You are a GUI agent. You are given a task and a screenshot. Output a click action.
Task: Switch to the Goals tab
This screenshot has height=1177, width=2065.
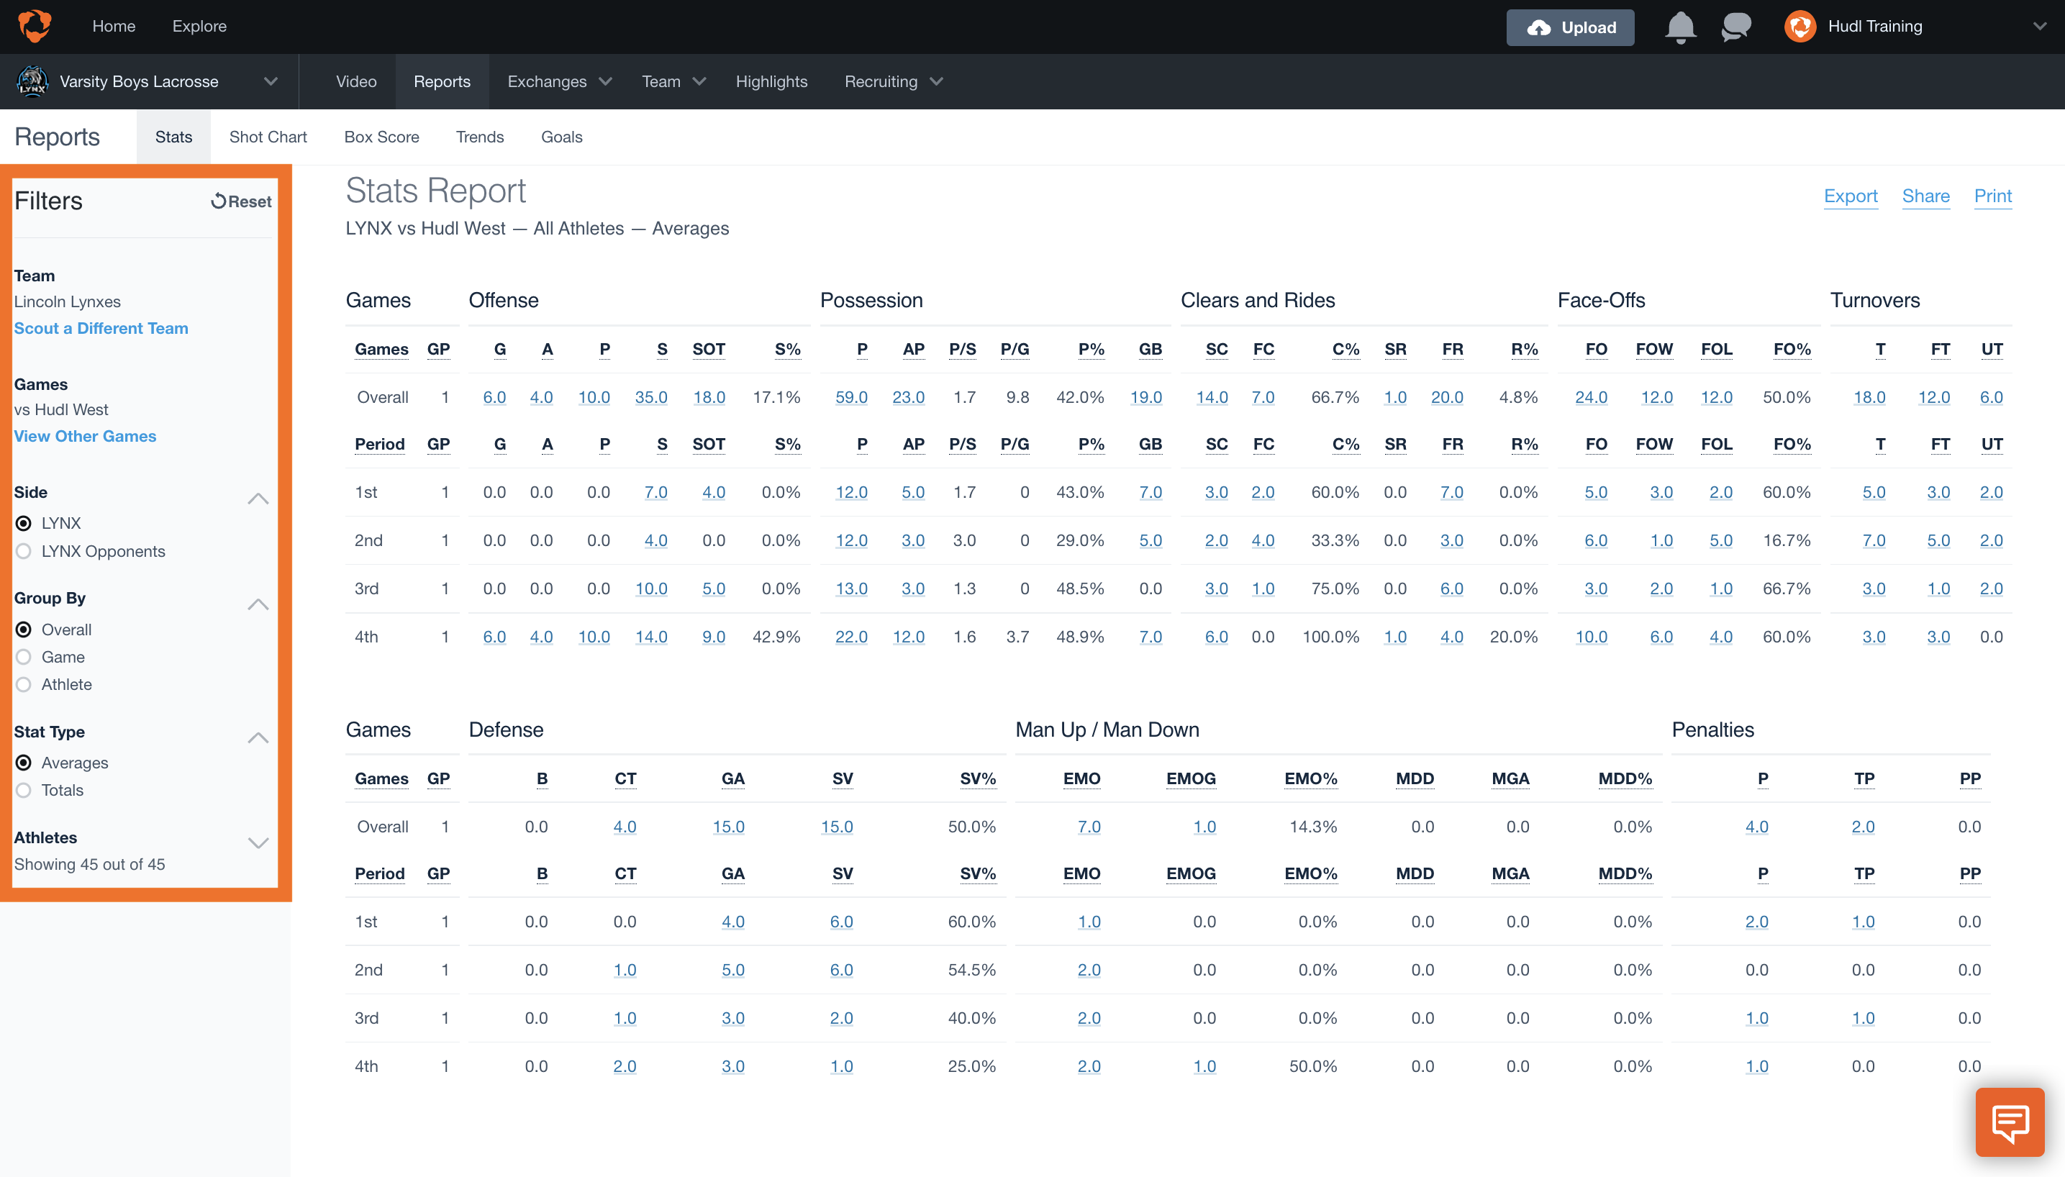pyautogui.click(x=562, y=137)
